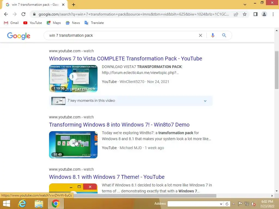Click the Chrome taskbar icon

[56, 204]
